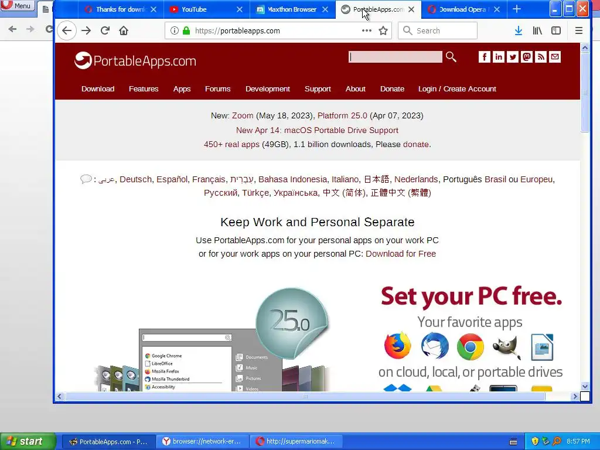Screen dimensions: 600x450
Task: Open the Forums menu item
Action: pyautogui.click(x=218, y=89)
